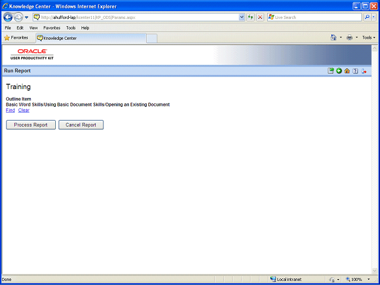Open the Edit menu
380x285 pixels.
coord(20,28)
